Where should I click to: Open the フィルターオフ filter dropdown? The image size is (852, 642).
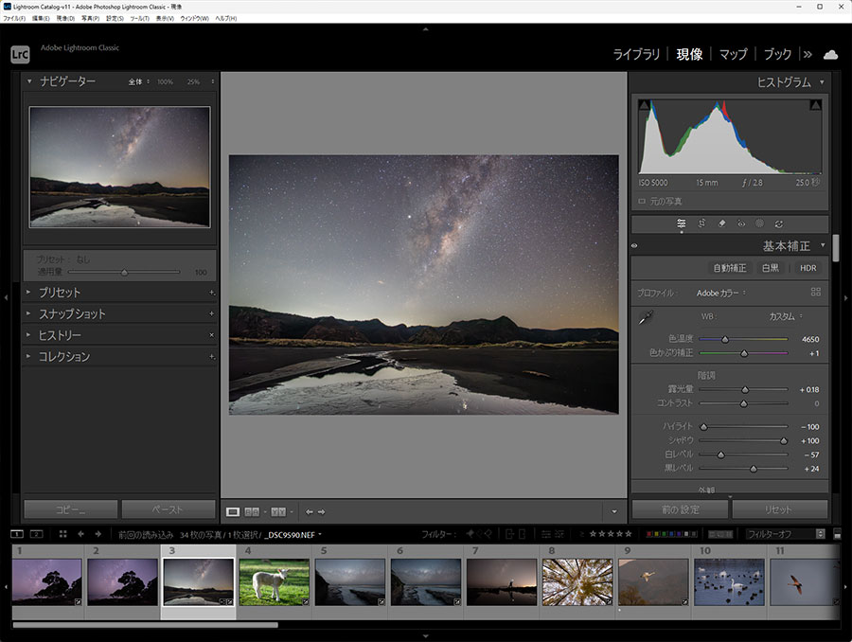click(782, 534)
